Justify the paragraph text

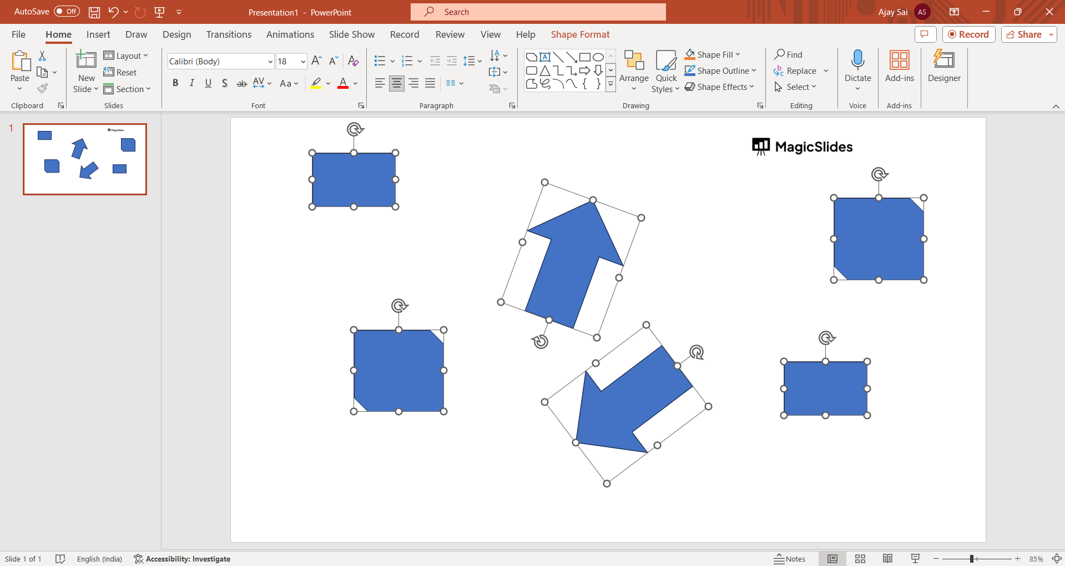click(430, 83)
